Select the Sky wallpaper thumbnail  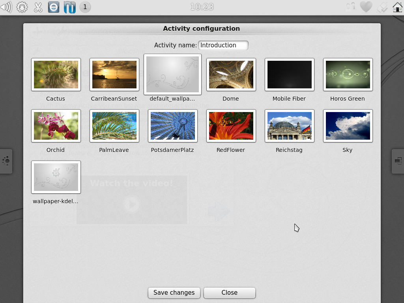(348, 126)
